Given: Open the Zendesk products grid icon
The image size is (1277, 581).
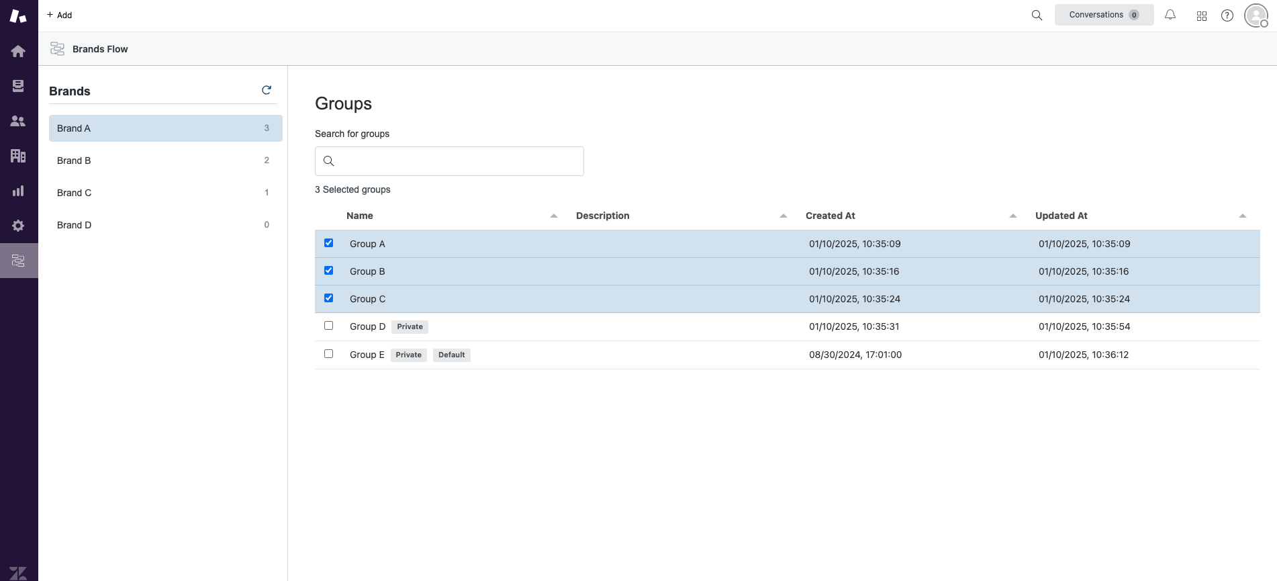Looking at the screenshot, I should (x=1201, y=15).
